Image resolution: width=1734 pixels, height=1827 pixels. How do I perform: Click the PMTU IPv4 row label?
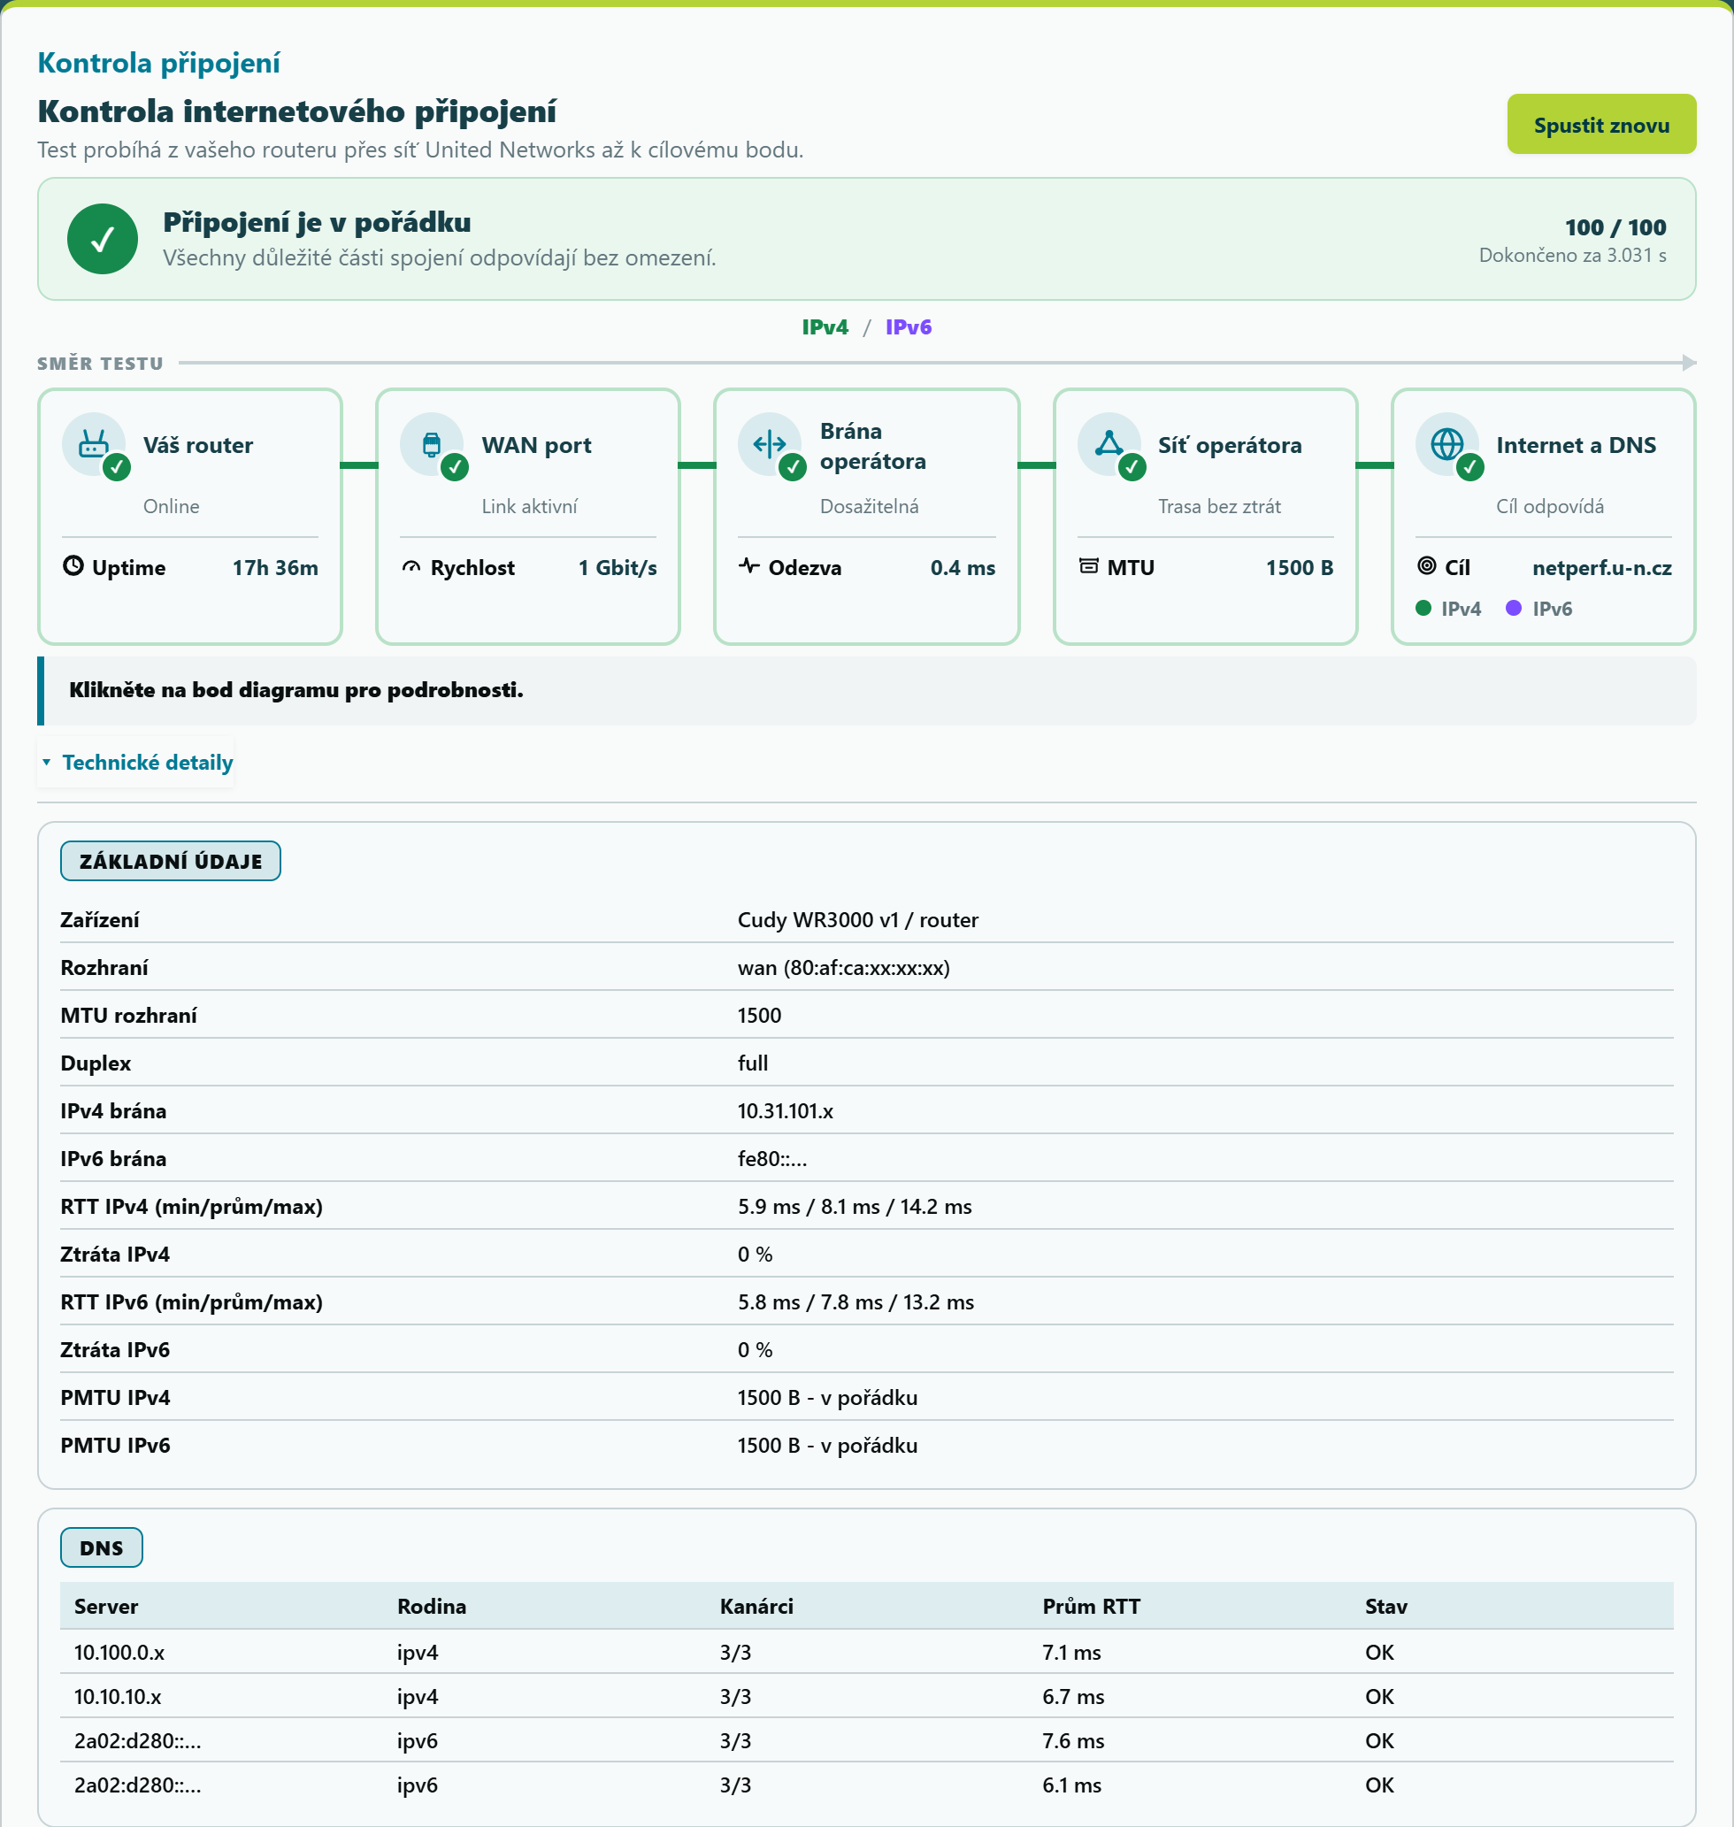pos(116,1397)
